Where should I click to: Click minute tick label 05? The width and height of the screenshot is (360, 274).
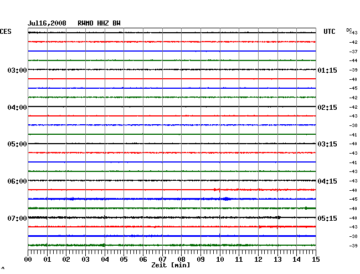124,260
